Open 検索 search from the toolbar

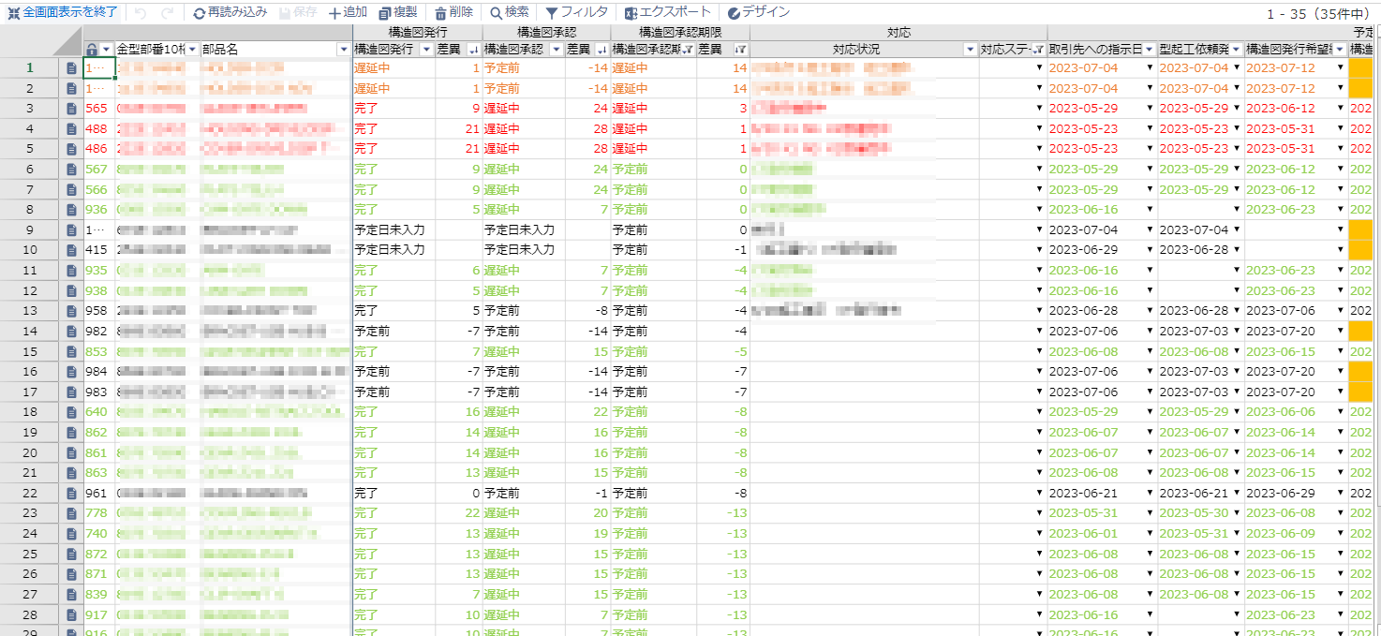(x=496, y=13)
